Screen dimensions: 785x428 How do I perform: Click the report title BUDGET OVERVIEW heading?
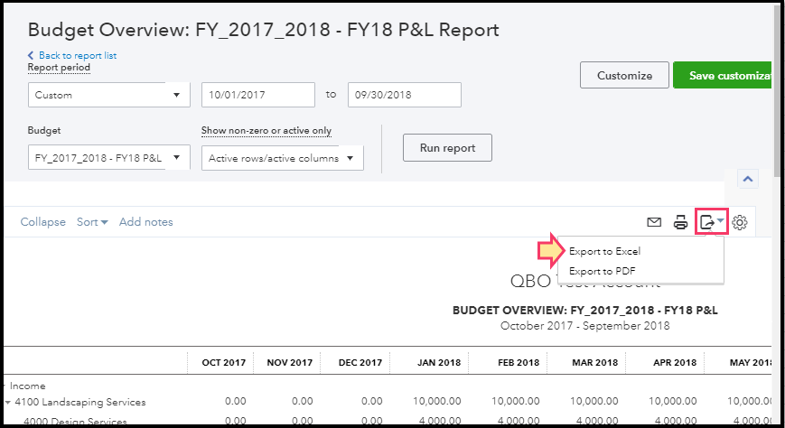(584, 311)
